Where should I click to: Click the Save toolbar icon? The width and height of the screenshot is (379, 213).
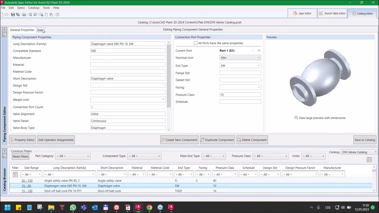click(x=13, y=14)
